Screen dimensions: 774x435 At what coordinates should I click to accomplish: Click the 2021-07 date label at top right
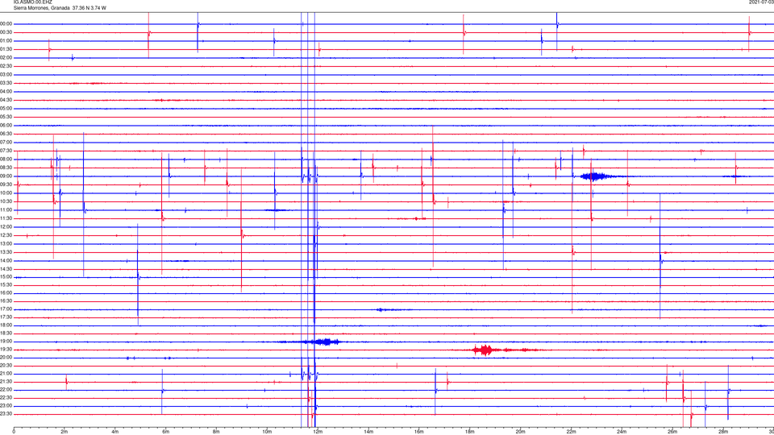(761, 2)
